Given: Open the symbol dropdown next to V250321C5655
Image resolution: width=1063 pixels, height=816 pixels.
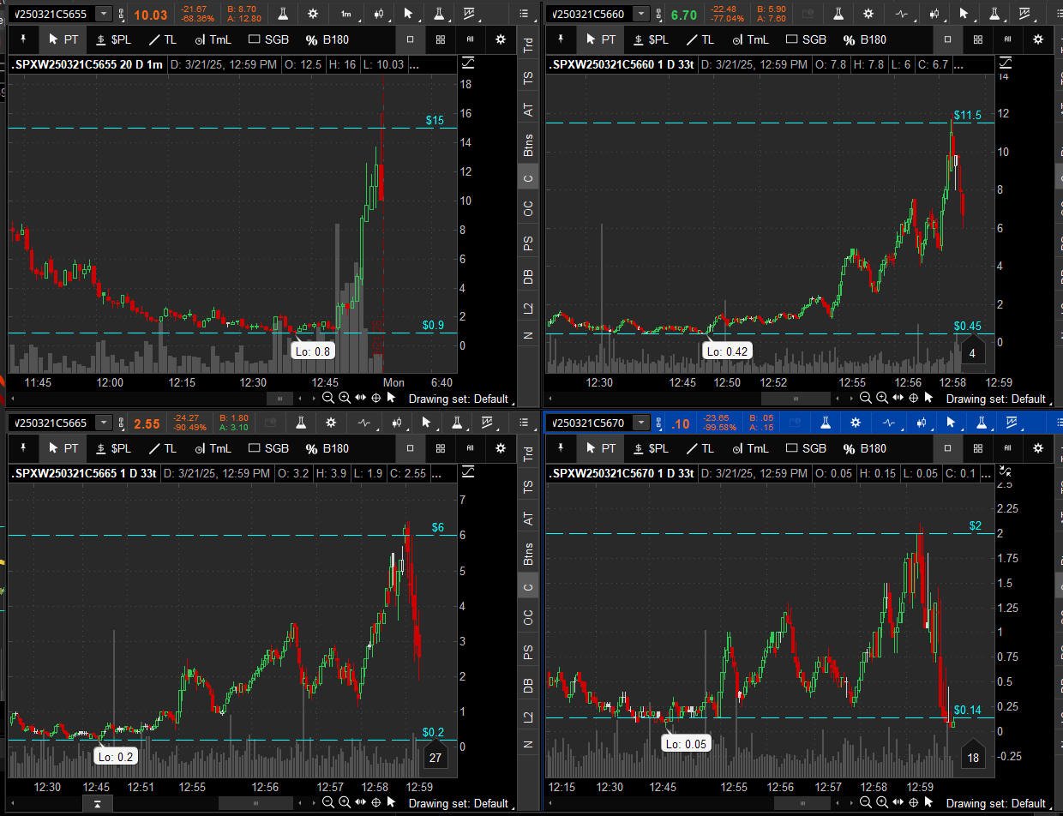Looking at the screenshot, I should pos(104,14).
